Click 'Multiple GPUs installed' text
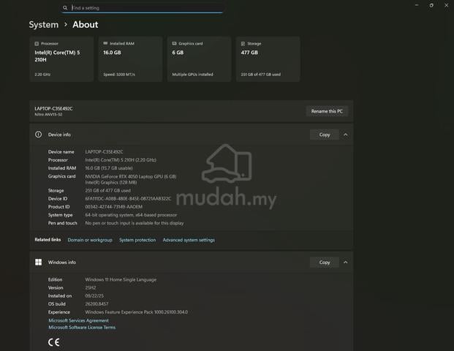 coord(192,75)
